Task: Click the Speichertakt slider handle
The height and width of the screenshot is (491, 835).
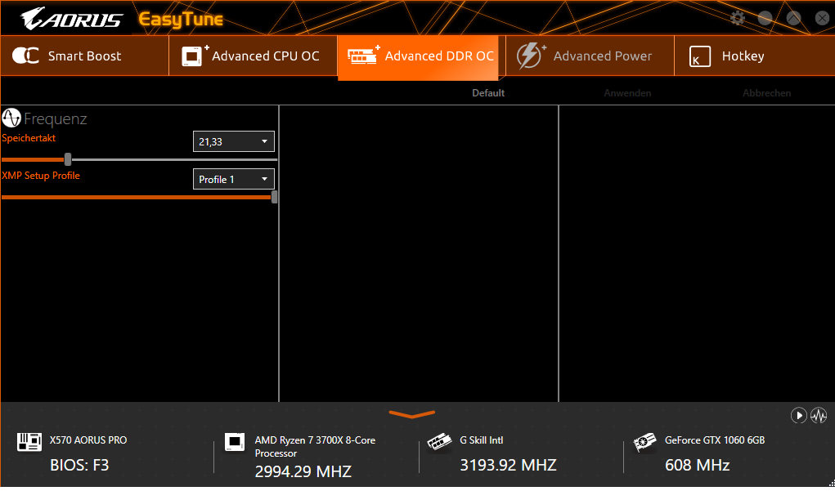Action: tap(68, 159)
